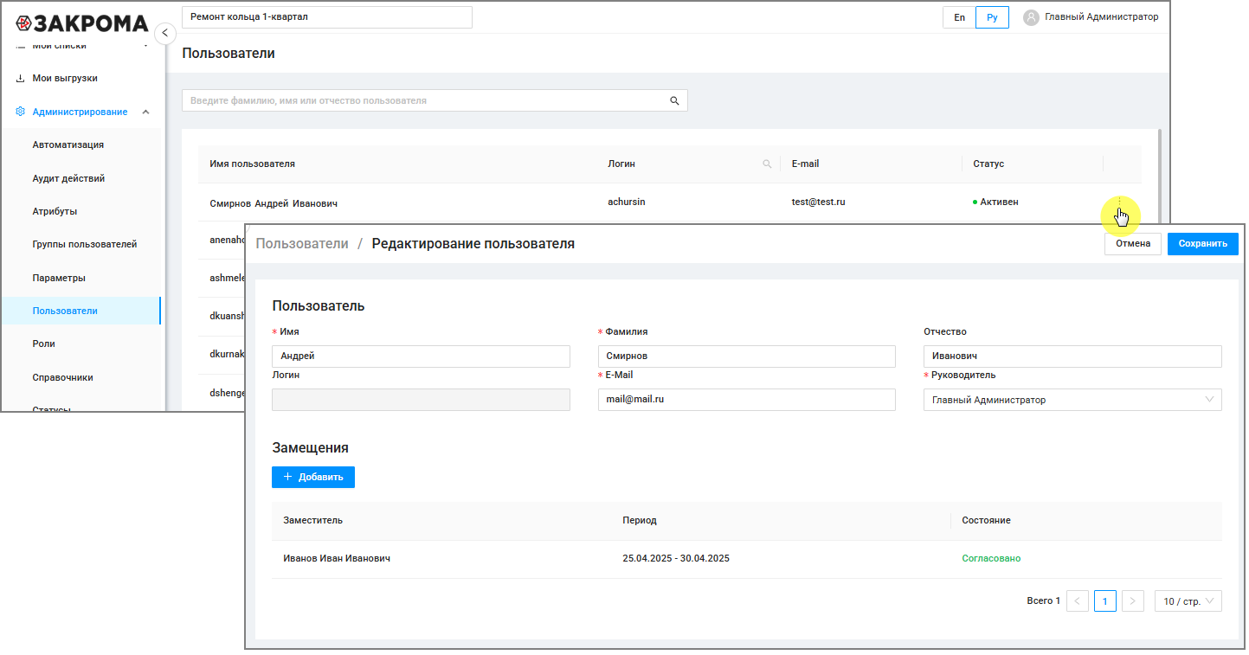The height and width of the screenshot is (655, 1249).
Task: Click the Пользователи breadcrumb link
Action: (302, 244)
